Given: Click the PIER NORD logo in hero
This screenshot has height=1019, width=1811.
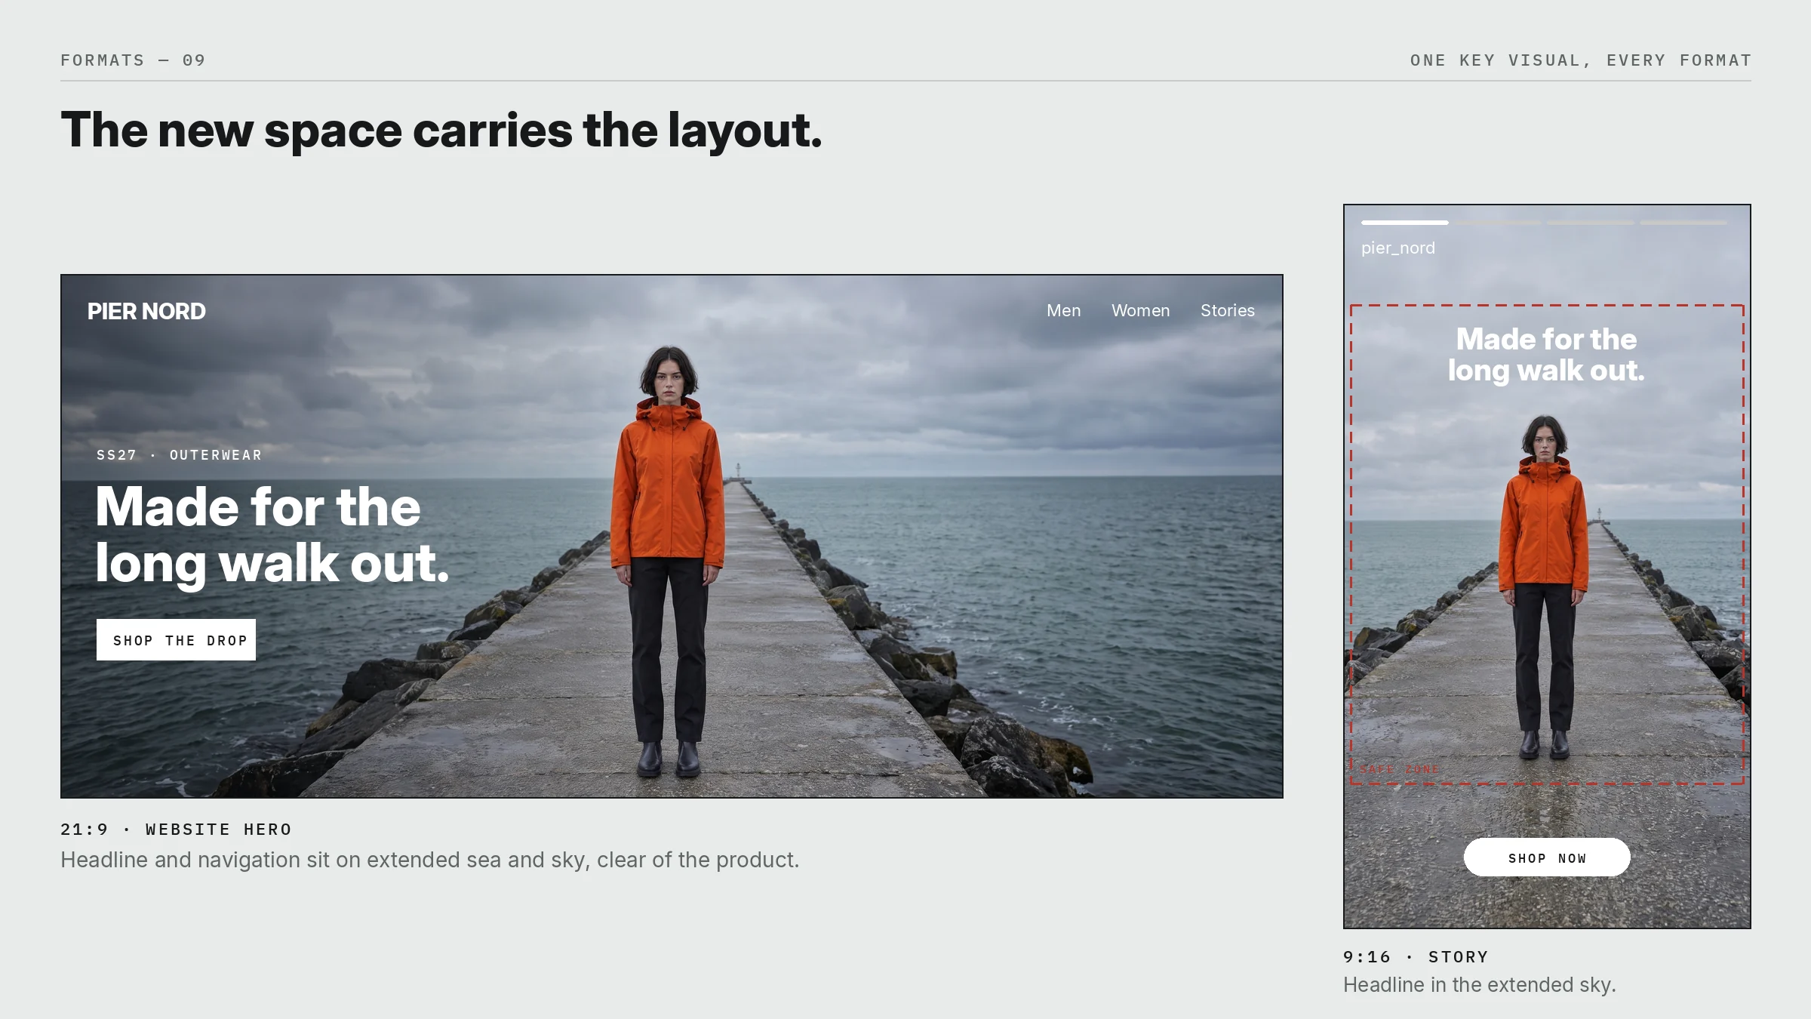Looking at the screenshot, I should coord(146,311).
